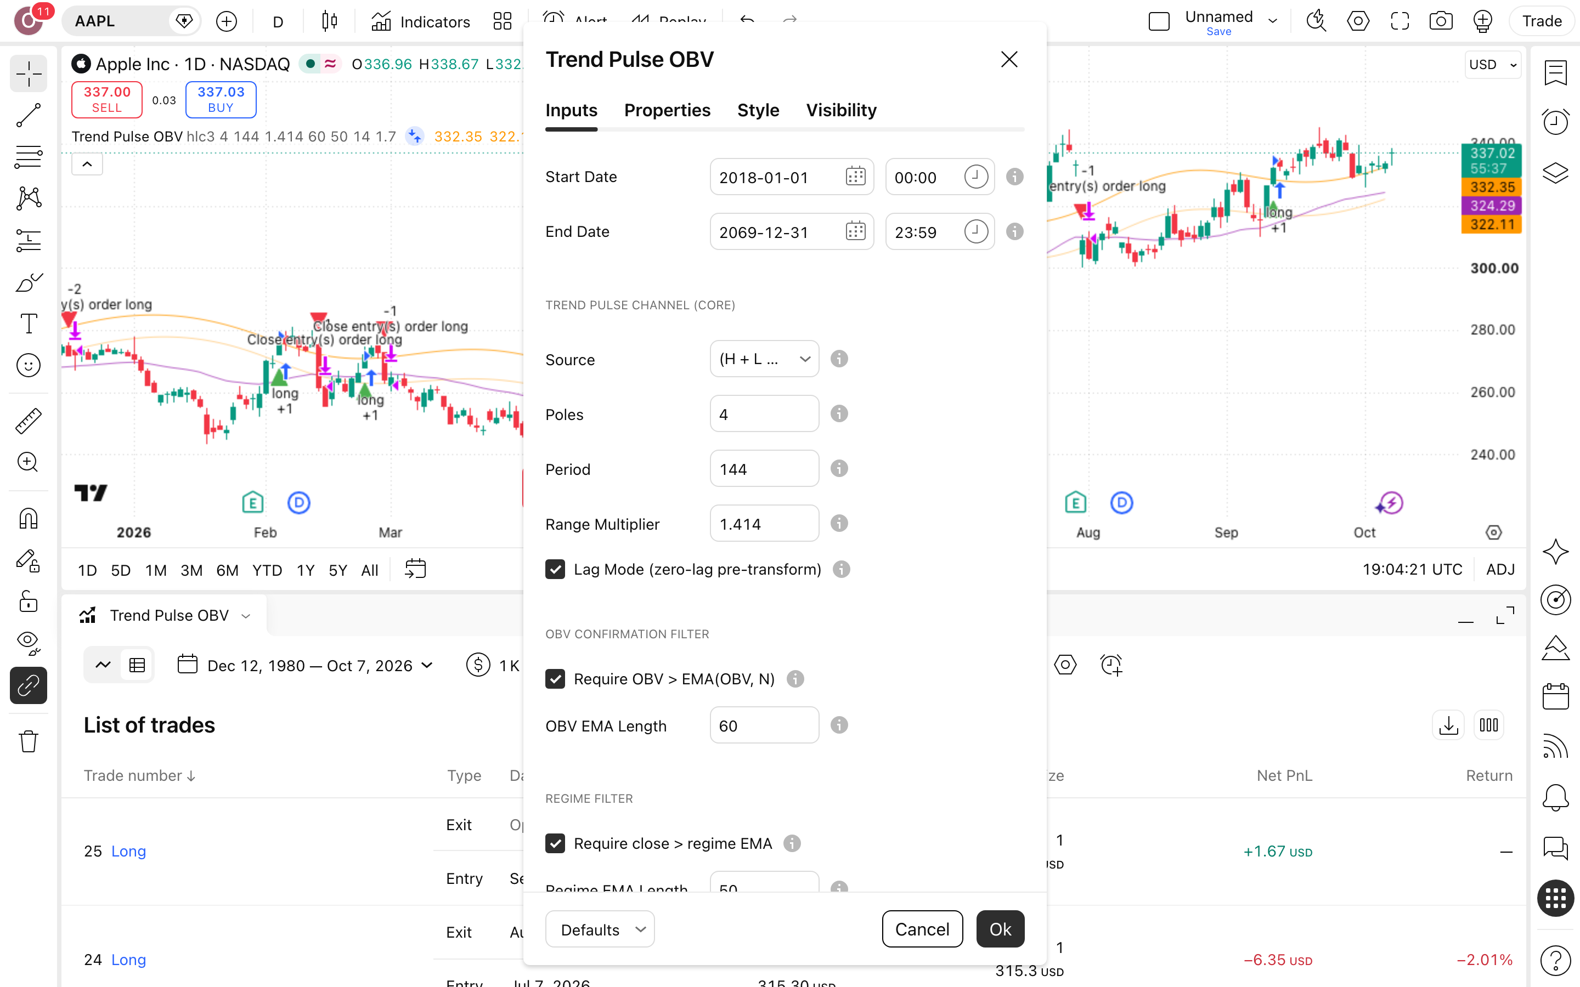Activate the magnet mode icon
Image resolution: width=1580 pixels, height=987 pixels.
(28, 519)
